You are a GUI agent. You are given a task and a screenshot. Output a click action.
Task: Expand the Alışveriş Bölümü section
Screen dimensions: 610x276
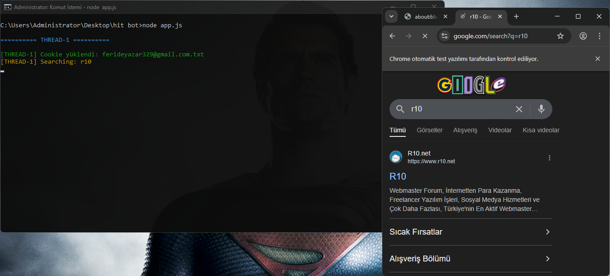548,259
